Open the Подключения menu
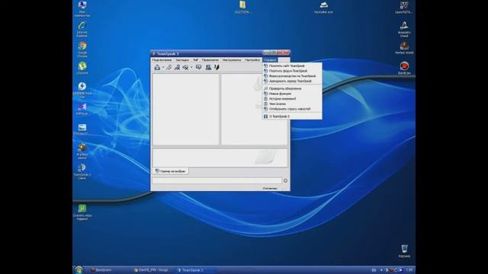 click(162, 59)
